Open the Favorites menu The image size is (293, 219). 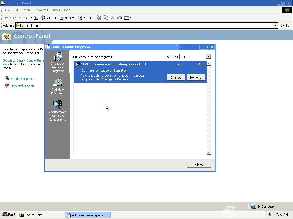[41, 10]
